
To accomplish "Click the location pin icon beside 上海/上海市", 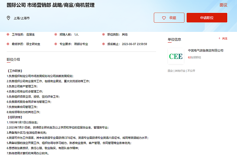I will tap(8, 18).
